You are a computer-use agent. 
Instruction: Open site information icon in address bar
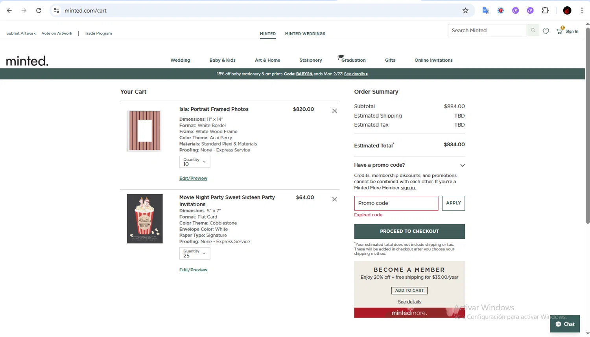tap(56, 11)
